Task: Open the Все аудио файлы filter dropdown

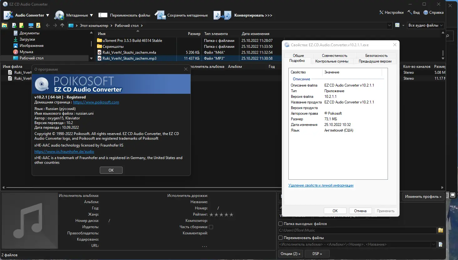Action: coord(425,25)
